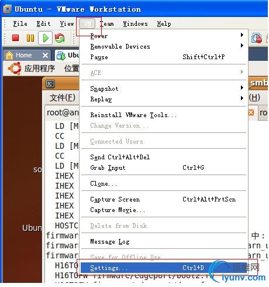Open the VM menu

pos(87,24)
